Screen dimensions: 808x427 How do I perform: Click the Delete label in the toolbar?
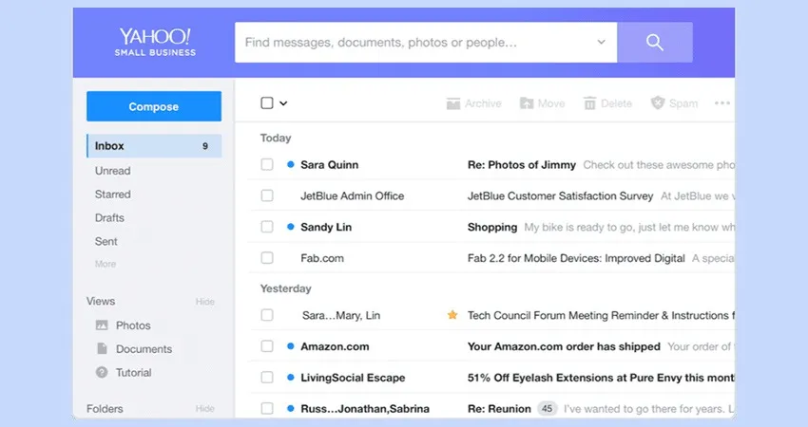(616, 103)
